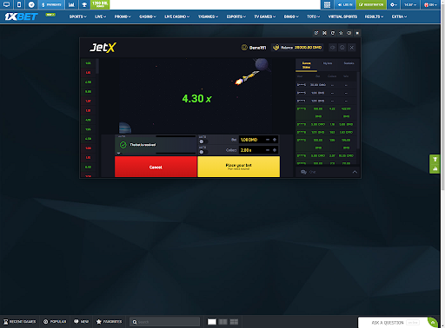Click the Demo player avatar icon
Image resolution: width=445 pixels, height=328 pixels.
[244, 48]
